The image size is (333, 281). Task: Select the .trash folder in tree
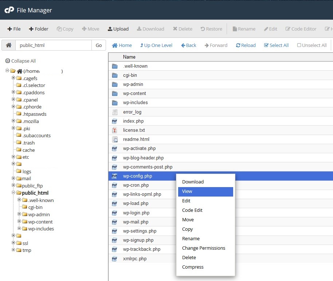[28, 143]
